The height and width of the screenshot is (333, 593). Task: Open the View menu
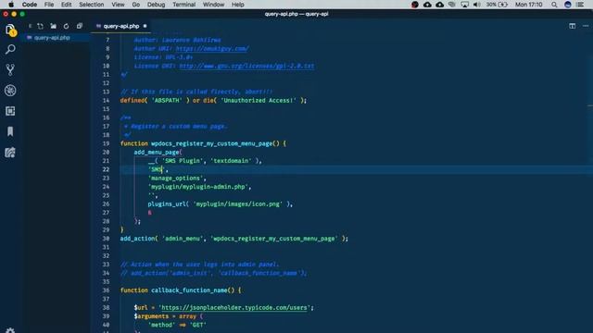[x=118, y=5]
